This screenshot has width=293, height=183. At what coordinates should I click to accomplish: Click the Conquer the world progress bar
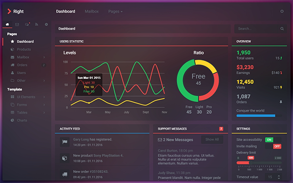click(x=259, y=116)
